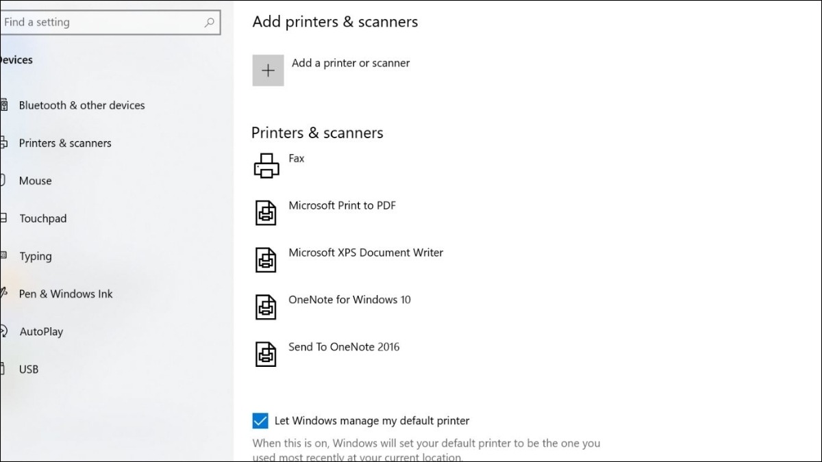This screenshot has height=462, width=822.
Task: Click the Add a printer or scanner label
Action: [x=351, y=63]
